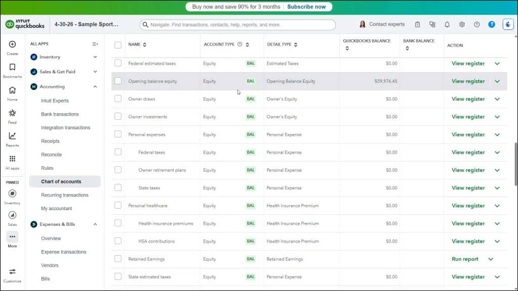Image resolution: width=518 pixels, height=291 pixels.
Task: Collapse the Accounting section
Action: pyautogui.click(x=95, y=86)
